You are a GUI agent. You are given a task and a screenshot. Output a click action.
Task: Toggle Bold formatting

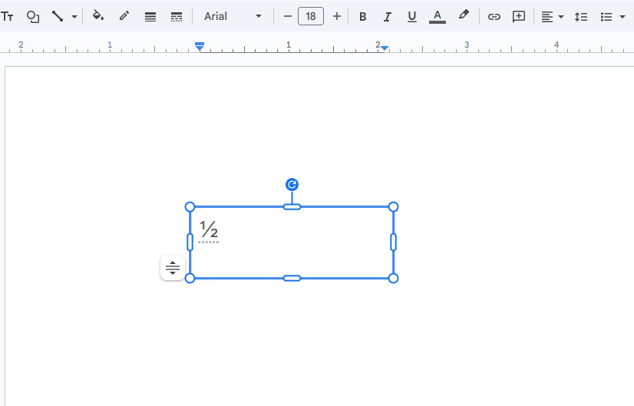pyautogui.click(x=363, y=16)
